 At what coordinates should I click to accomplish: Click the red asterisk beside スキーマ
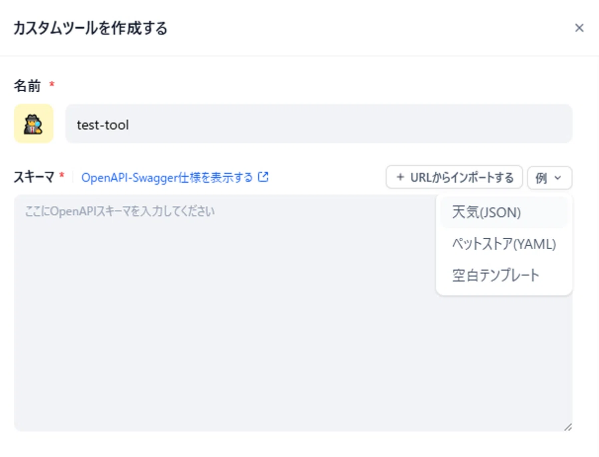coord(62,175)
